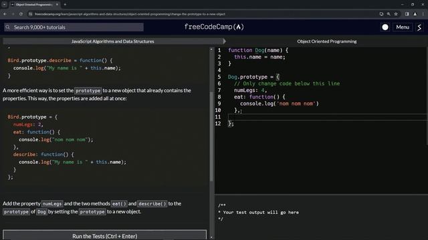
Task: Click 'numLegs: 4,' in the code editor
Action: 250,90
